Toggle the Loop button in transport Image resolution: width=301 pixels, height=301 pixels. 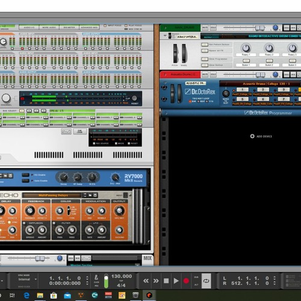(206, 281)
